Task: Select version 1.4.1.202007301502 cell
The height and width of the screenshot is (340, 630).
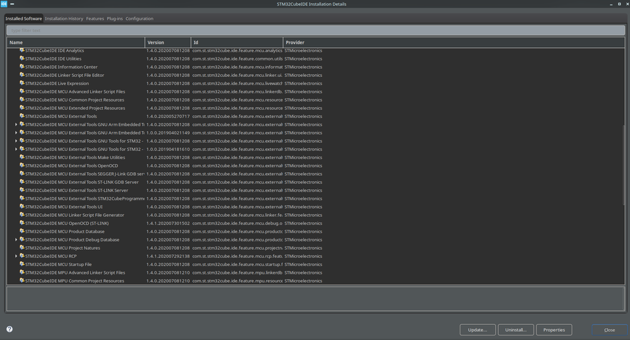Action: (x=168, y=223)
